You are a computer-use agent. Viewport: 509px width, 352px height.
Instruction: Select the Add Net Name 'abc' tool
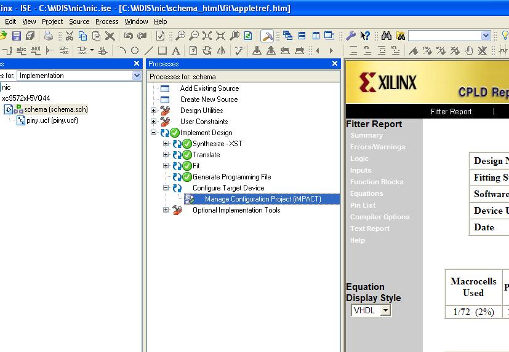click(22, 50)
